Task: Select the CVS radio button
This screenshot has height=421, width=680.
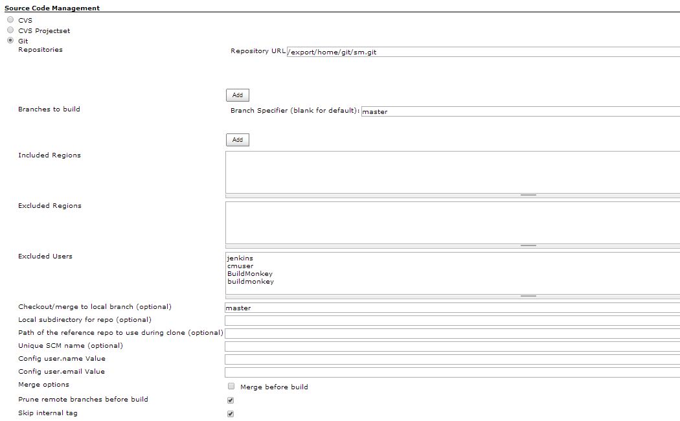Action: point(10,20)
